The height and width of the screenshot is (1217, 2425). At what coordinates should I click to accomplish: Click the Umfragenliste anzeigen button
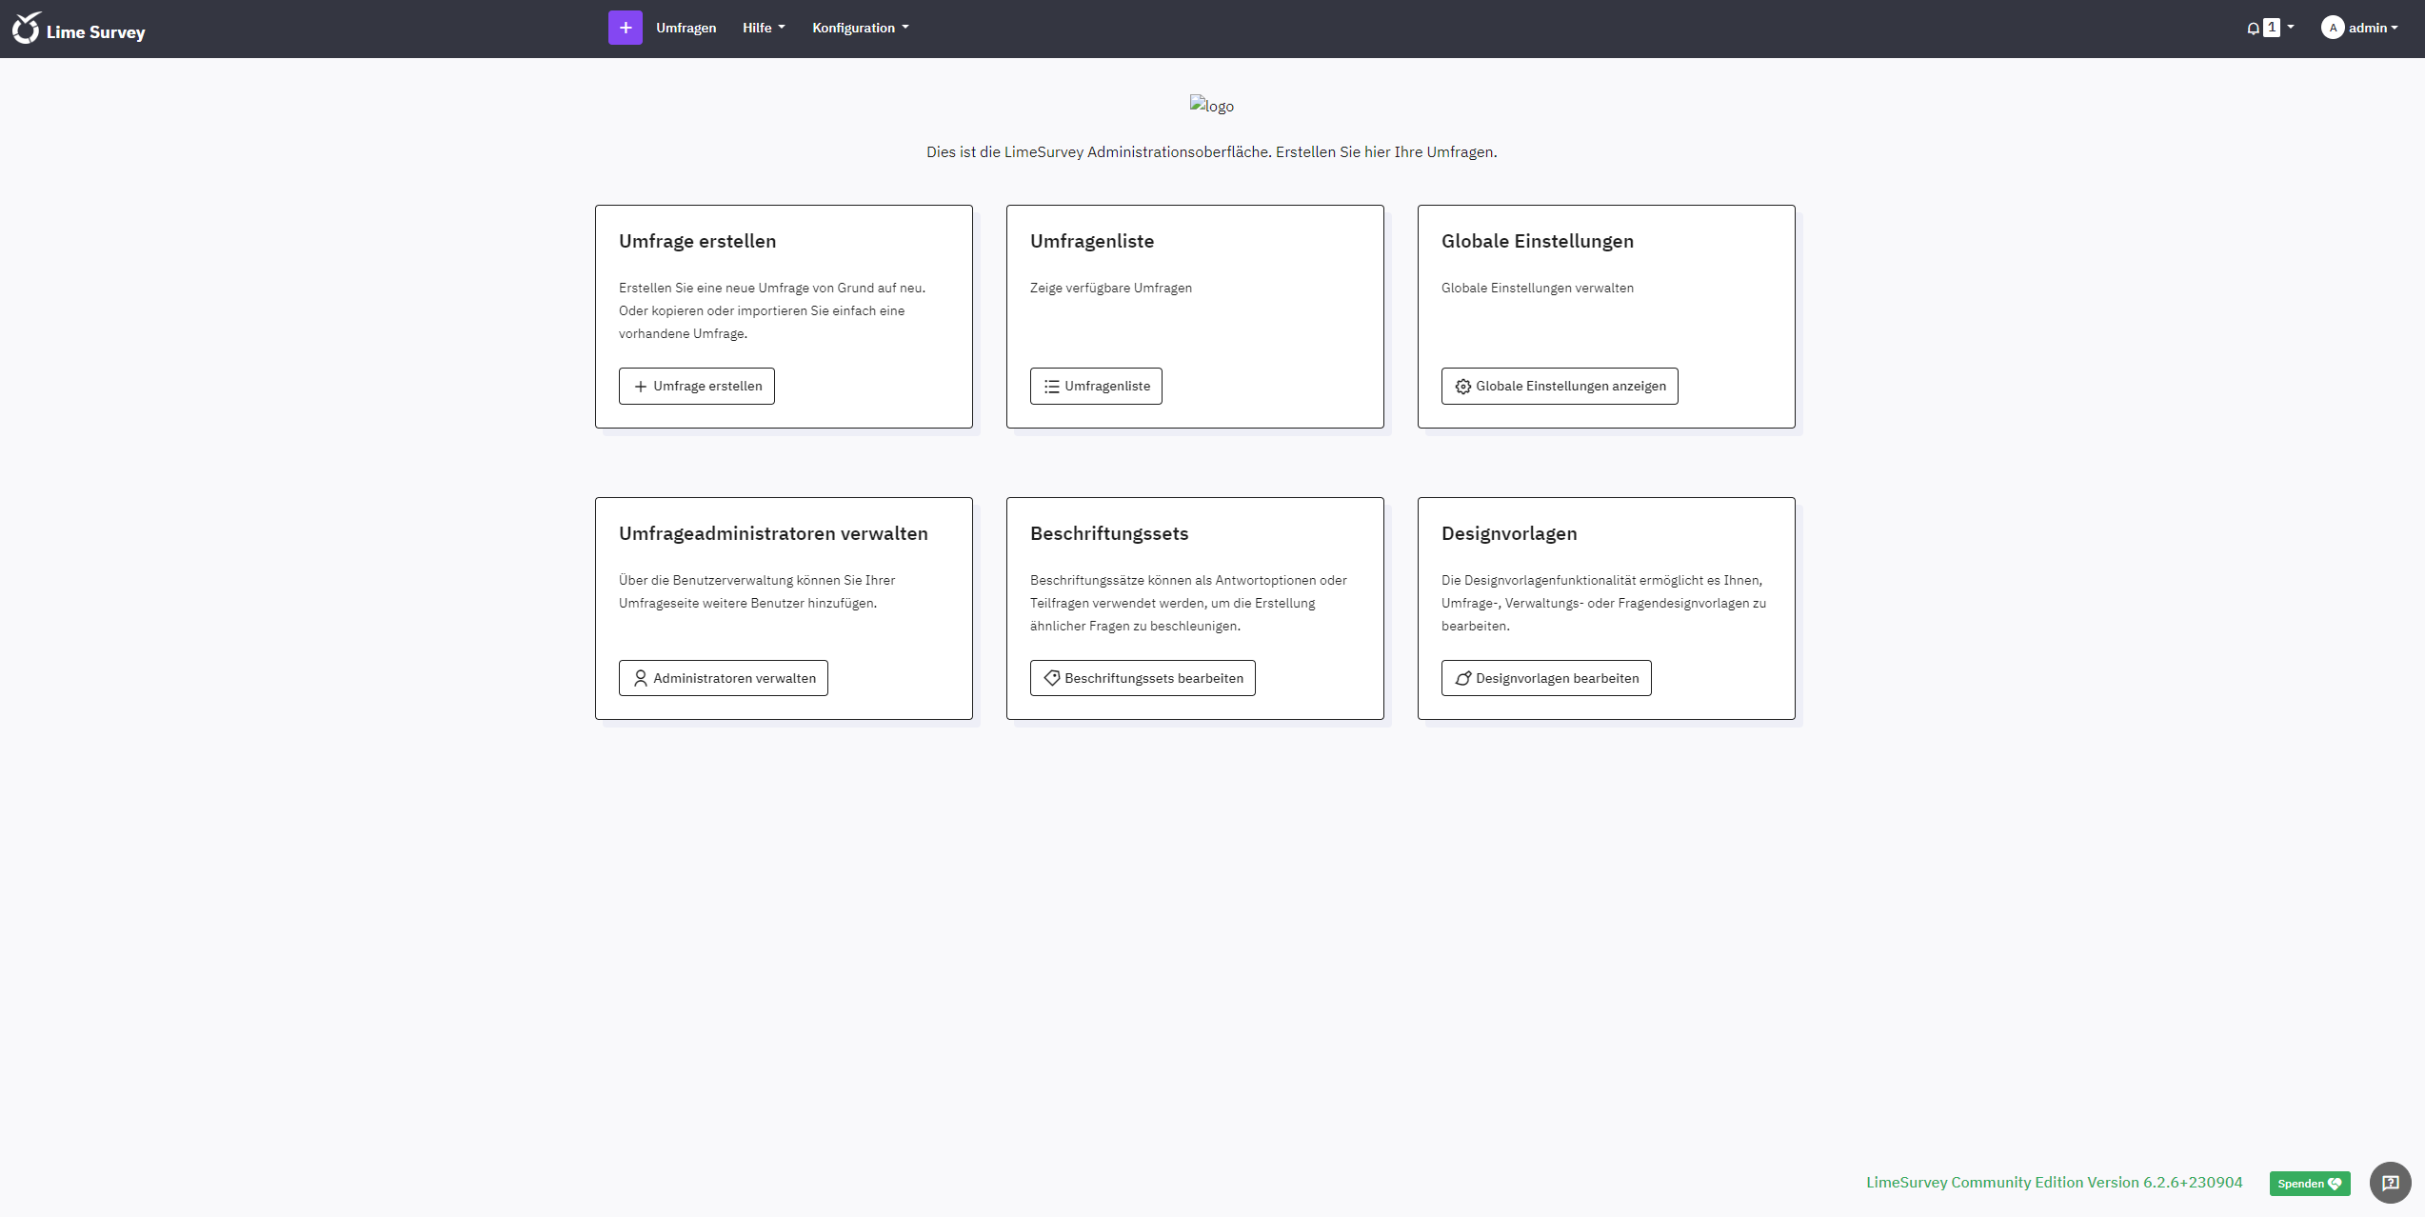pos(1097,385)
